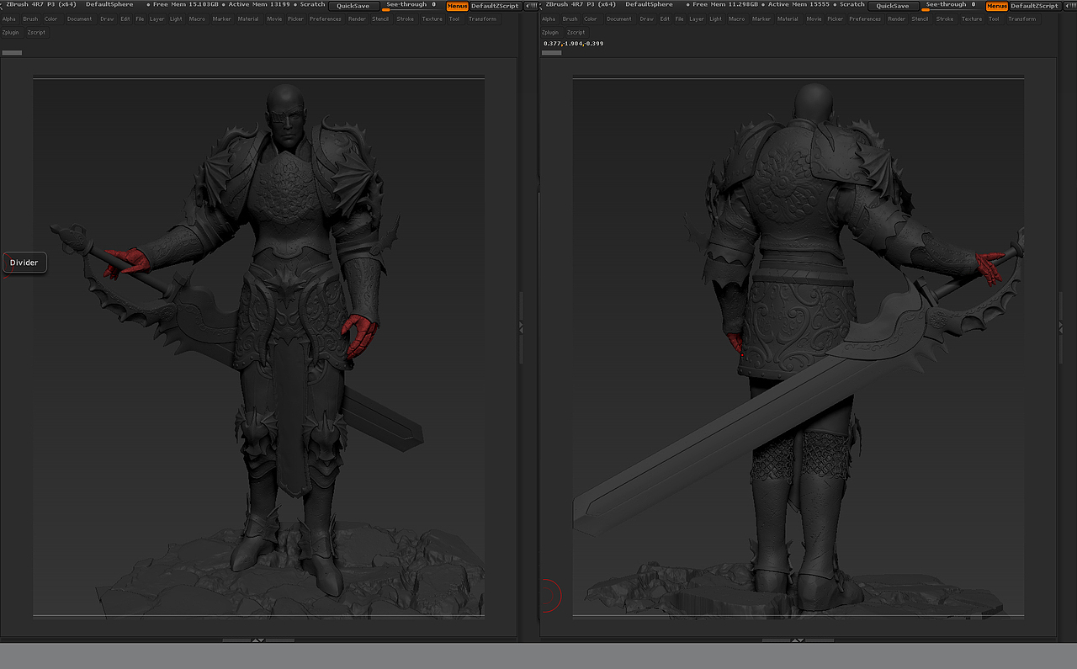Open the Movie menu in left window
This screenshot has height=669, width=1077.
pyautogui.click(x=274, y=19)
